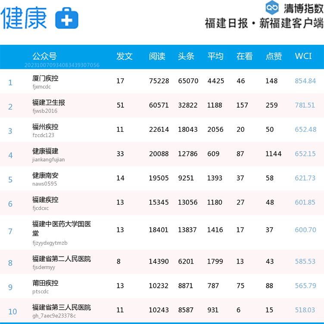The image size is (324, 324).
Task: Click read count 18401
Action: [159, 230]
